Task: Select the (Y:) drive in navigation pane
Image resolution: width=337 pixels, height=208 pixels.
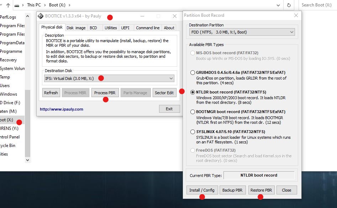Action: point(9,128)
